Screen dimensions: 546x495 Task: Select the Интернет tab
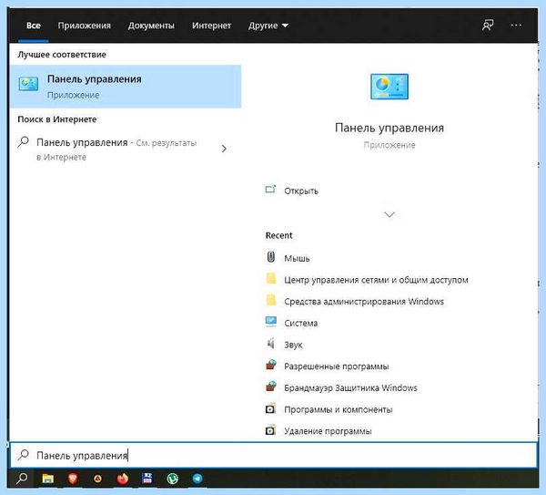click(x=211, y=26)
